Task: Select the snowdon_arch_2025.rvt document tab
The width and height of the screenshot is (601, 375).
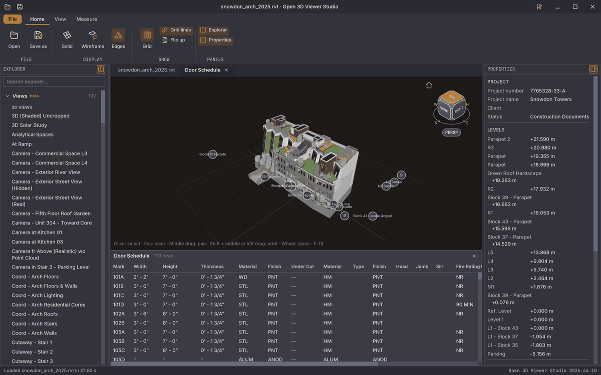Action: coord(146,70)
